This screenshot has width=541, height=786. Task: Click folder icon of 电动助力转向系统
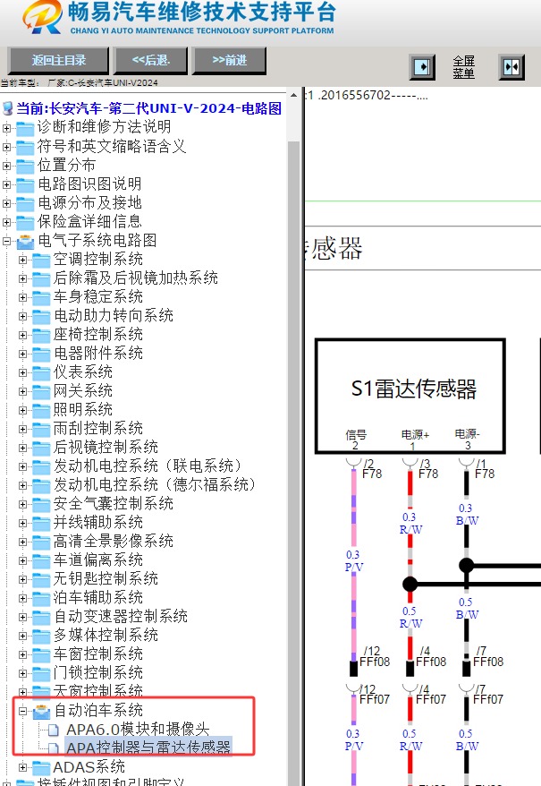(x=41, y=316)
